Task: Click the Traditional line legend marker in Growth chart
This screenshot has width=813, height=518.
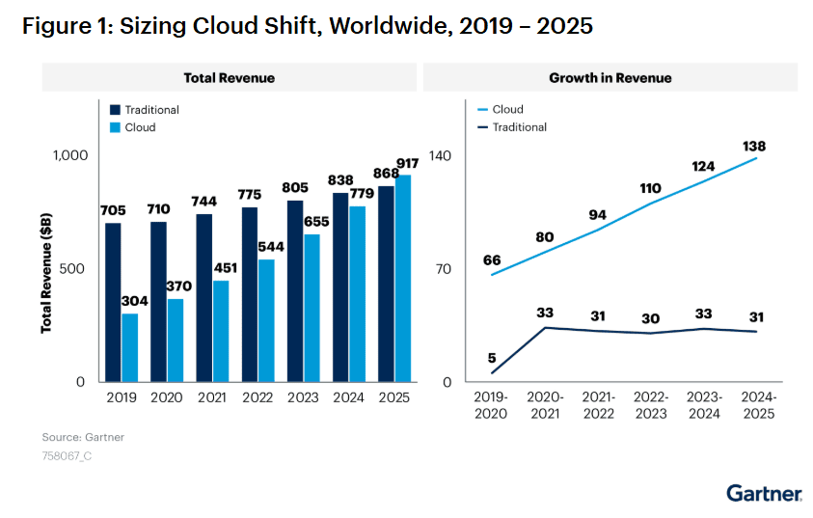Action: 483,127
